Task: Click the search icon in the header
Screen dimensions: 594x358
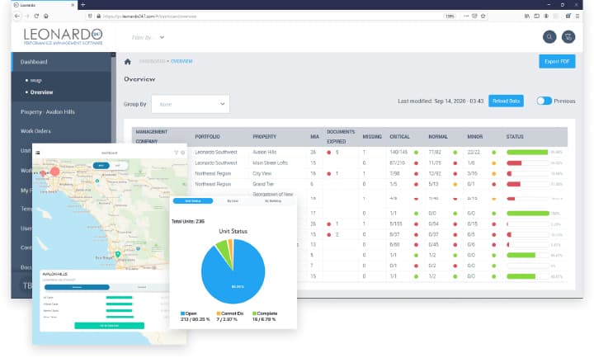Action: pyautogui.click(x=549, y=36)
